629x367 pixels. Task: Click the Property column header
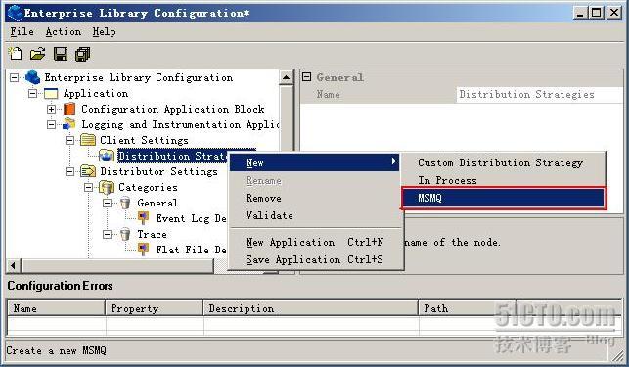155,308
